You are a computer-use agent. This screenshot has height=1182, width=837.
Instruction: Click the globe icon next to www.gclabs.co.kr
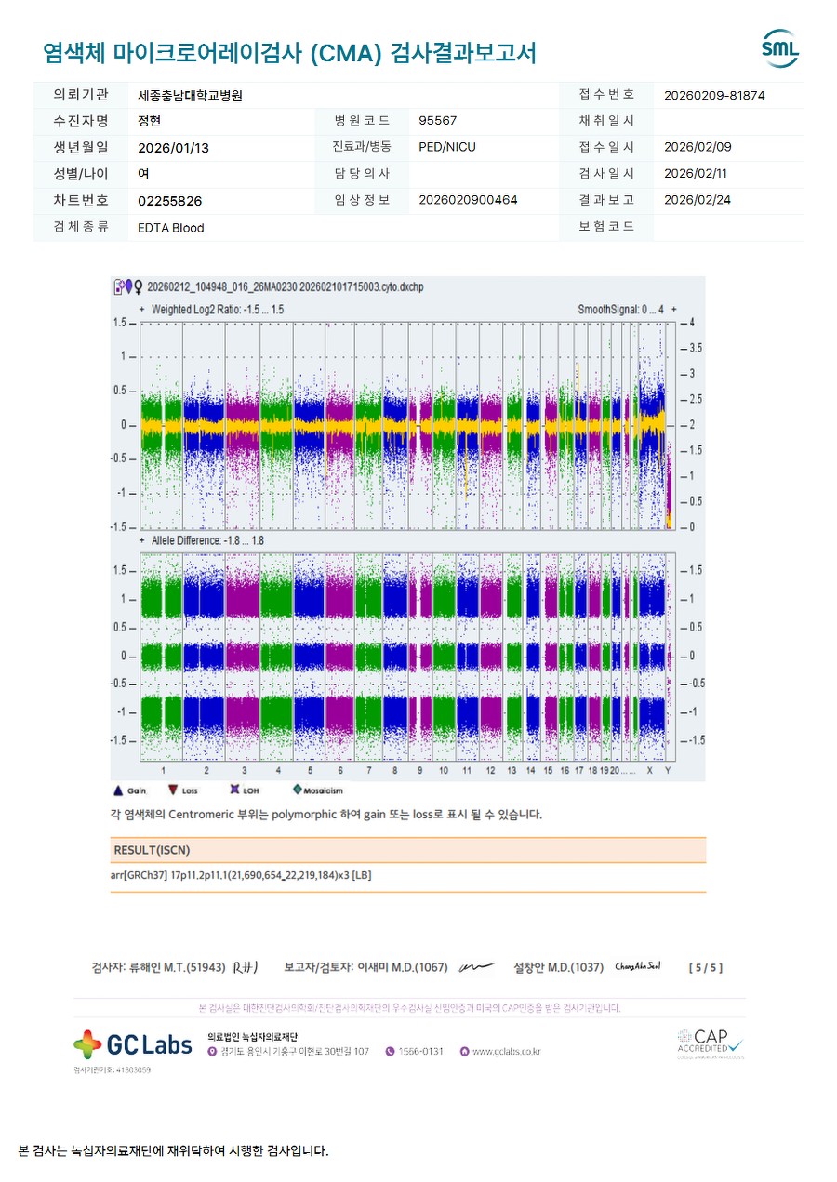pos(464,1052)
